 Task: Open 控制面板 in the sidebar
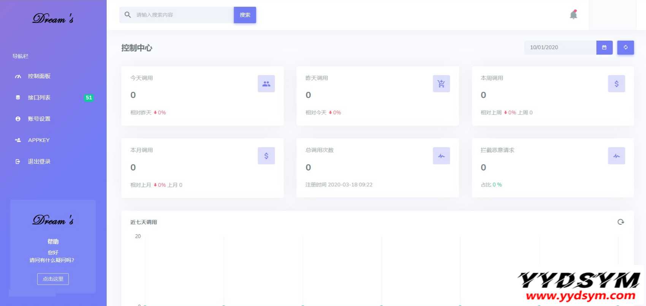point(39,76)
